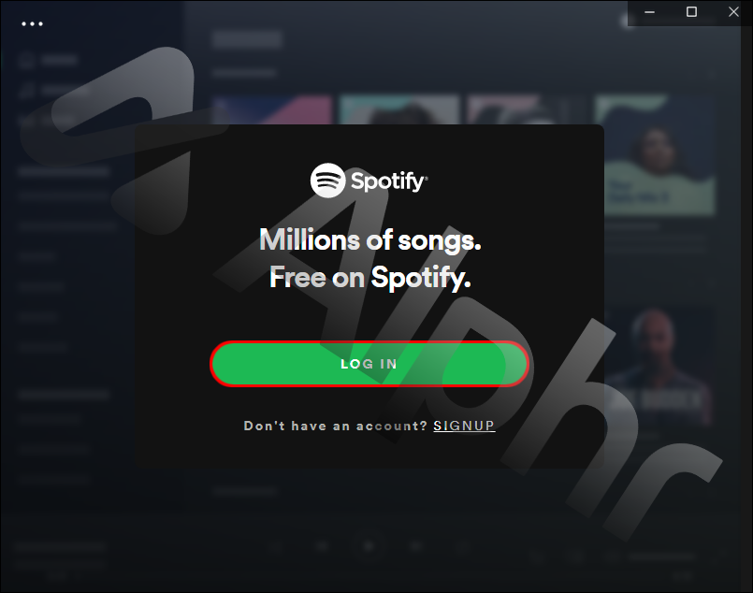Click the blurred next track button

pyautogui.click(x=415, y=546)
